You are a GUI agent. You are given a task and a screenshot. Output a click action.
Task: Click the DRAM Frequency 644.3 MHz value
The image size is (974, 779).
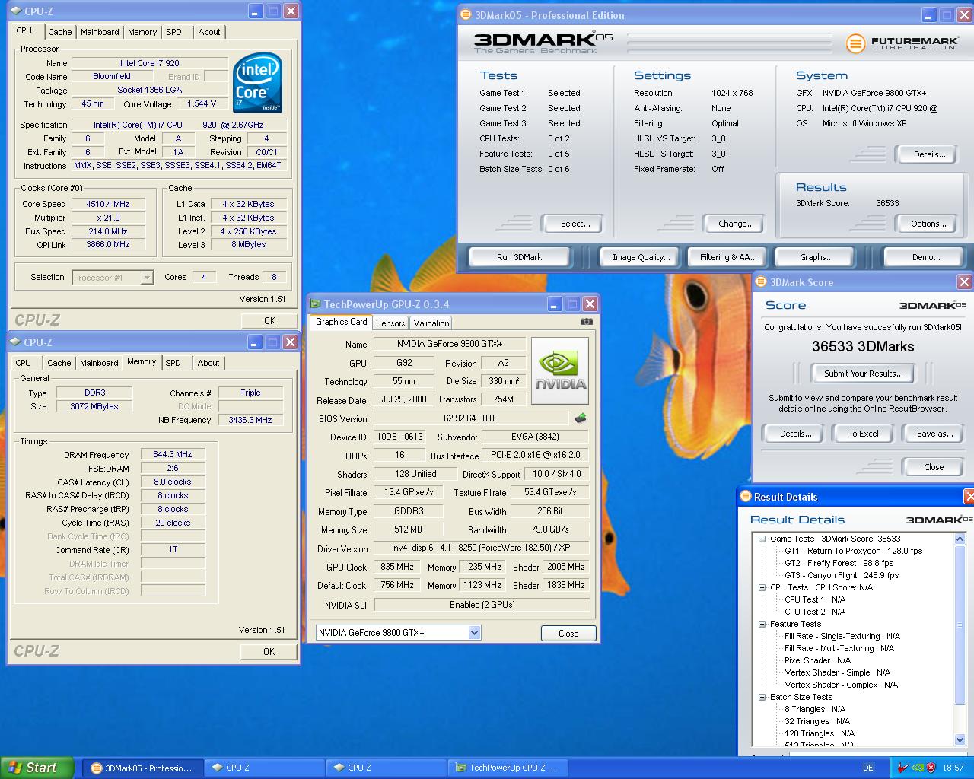[x=173, y=455]
